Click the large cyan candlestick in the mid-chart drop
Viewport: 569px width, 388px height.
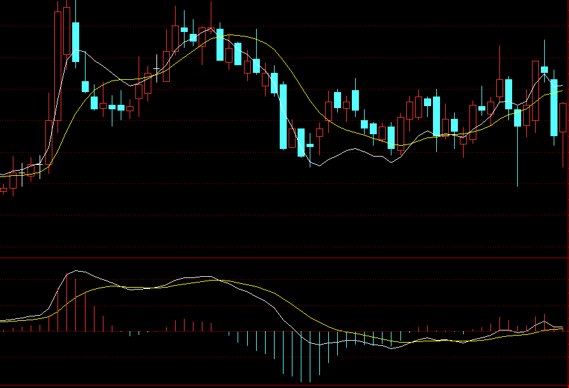coord(283,116)
